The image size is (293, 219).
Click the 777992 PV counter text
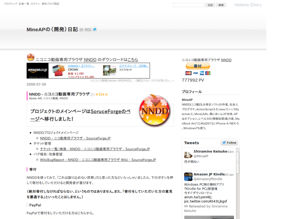193,80
